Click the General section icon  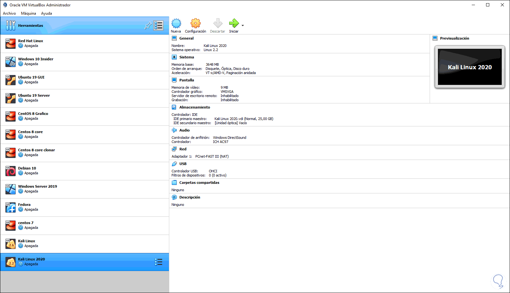click(174, 38)
